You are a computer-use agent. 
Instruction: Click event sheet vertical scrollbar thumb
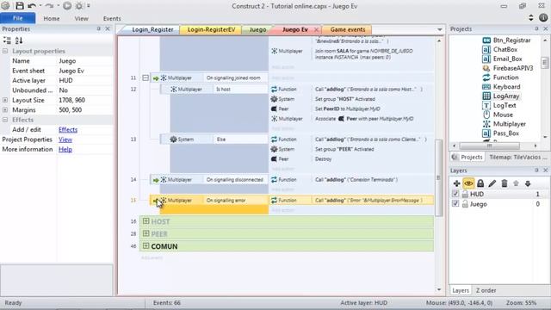438,178
